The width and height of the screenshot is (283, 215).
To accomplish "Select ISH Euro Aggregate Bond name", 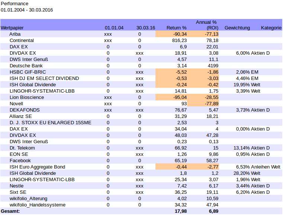I will (37, 167).
